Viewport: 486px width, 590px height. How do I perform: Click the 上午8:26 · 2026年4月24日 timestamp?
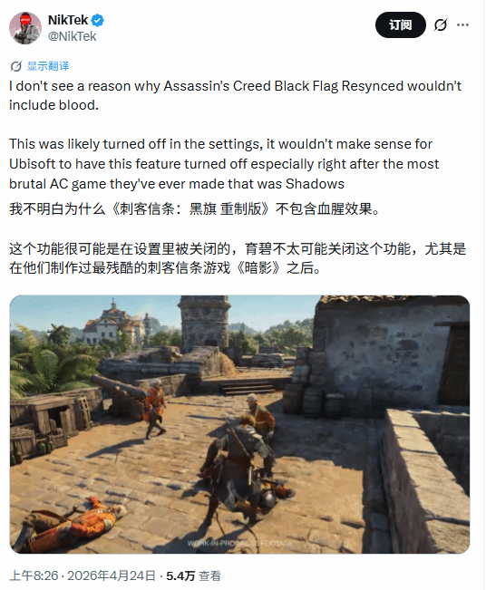[x=83, y=575]
